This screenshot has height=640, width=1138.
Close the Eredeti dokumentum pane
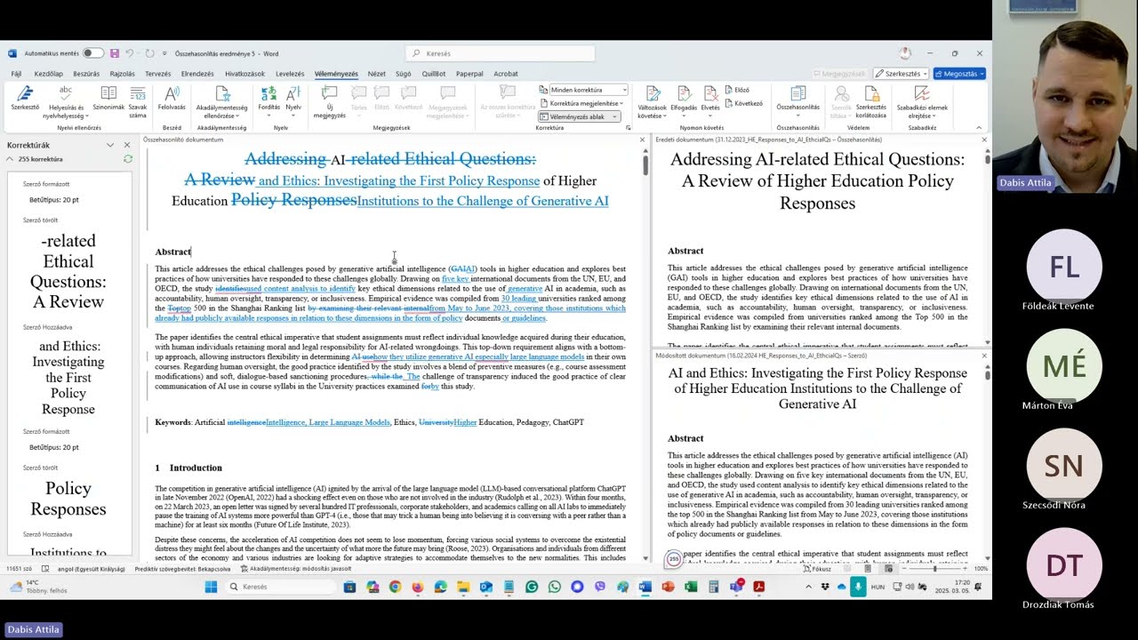pyautogui.click(x=983, y=140)
